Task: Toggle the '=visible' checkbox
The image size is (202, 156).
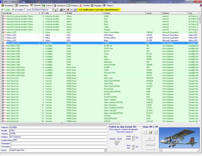Action: coord(3,10)
